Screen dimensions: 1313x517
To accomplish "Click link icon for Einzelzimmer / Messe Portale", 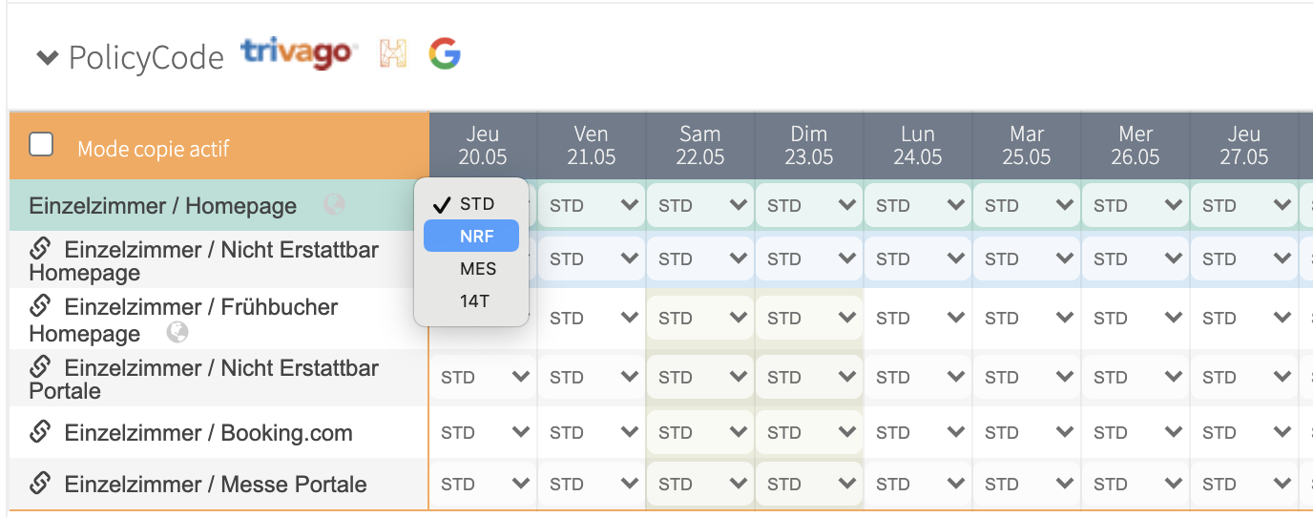I will [40, 484].
